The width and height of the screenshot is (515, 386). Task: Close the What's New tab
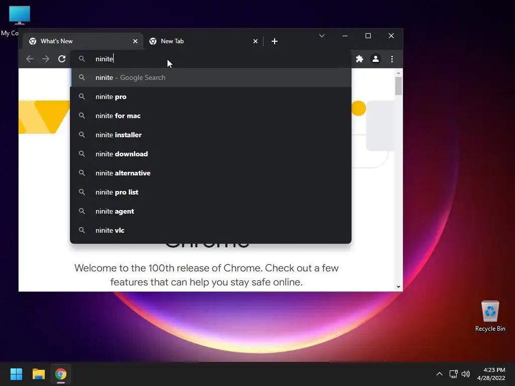click(x=135, y=41)
